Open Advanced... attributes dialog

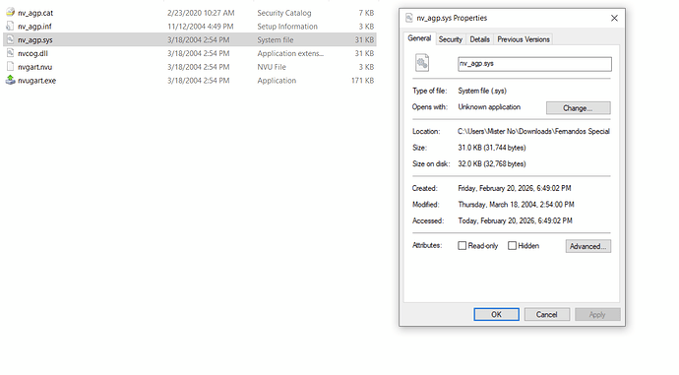[x=588, y=246]
